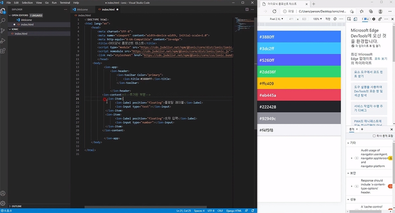Toggle DevTools device emulation

tap(355, 19)
